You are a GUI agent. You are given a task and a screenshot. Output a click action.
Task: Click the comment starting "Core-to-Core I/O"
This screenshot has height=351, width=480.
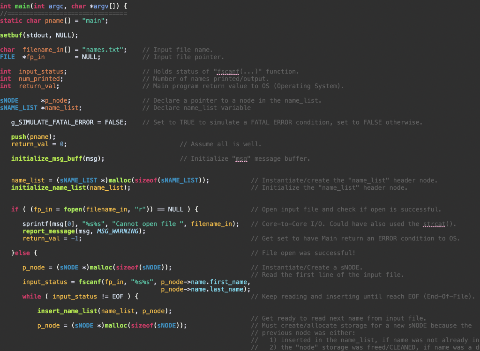tap(353, 224)
